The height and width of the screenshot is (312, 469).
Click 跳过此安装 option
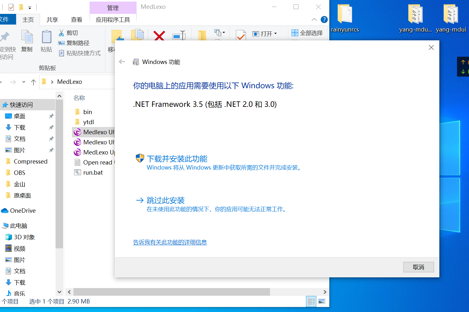pyautogui.click(x=211, y=204)
